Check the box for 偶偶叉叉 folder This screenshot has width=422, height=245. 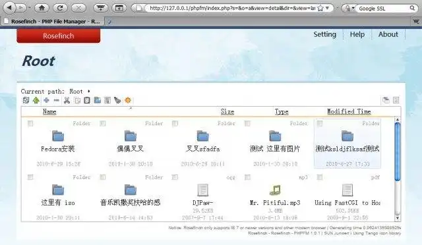coord(103,123)
